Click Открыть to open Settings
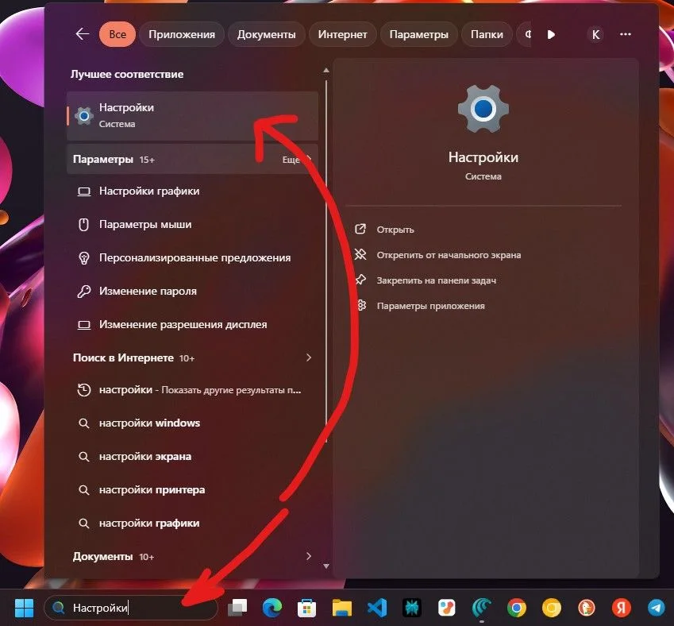The image size is (674, 626). tap(395, 230)
